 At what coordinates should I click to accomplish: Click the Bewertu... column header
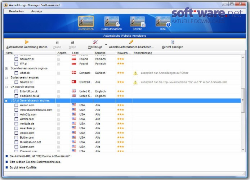(x=124, y=53)
